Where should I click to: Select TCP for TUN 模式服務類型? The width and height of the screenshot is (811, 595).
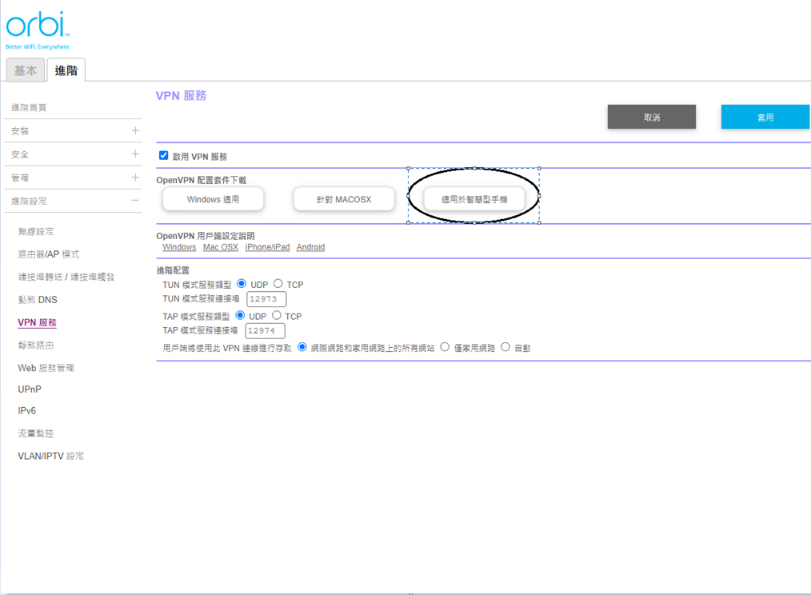point(278,284)
